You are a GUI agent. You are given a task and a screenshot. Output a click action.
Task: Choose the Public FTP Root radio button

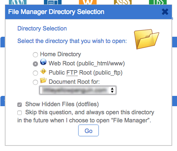coord(35,73)
